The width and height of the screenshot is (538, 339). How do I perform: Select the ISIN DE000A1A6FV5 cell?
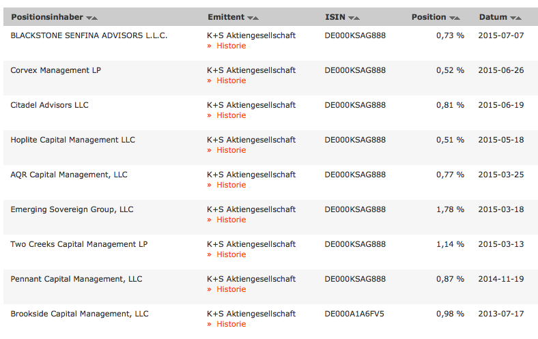pos(354,314)
